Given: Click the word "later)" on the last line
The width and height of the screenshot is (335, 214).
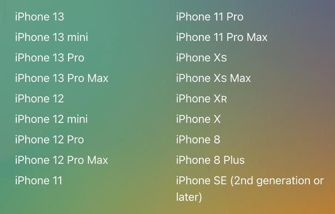Looking at the screenshot, I should pyautogui.click(x=189, y=197).
